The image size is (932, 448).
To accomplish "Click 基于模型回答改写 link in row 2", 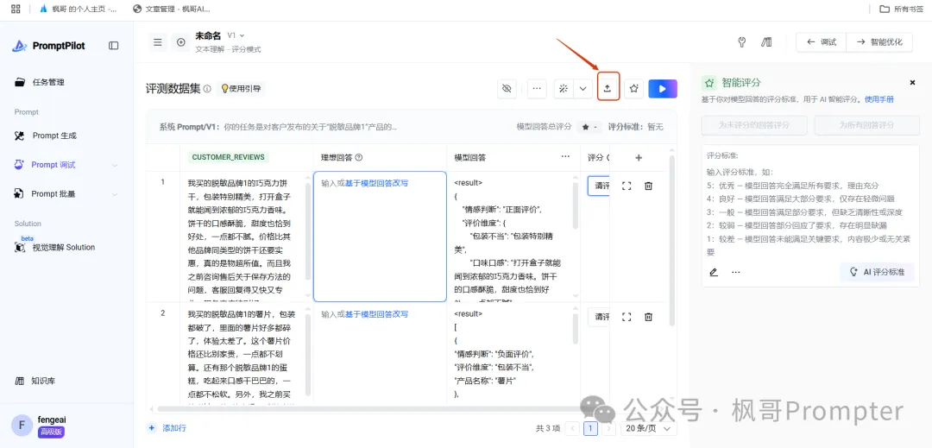I will pos(377,313).
